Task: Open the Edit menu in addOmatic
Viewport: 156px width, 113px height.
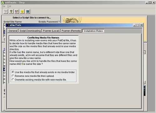Action: pos(9,6)
